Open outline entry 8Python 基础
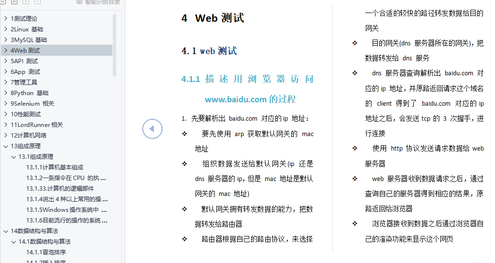The height and width of the screenshot is (263, 495). coord(30,93)
